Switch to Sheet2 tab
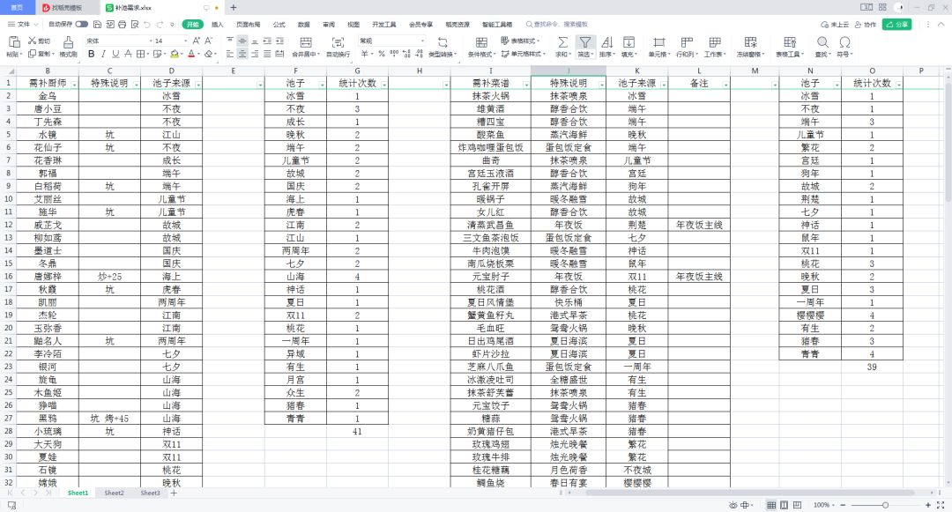Screen dimensions: 952x512 coord(114,493)
